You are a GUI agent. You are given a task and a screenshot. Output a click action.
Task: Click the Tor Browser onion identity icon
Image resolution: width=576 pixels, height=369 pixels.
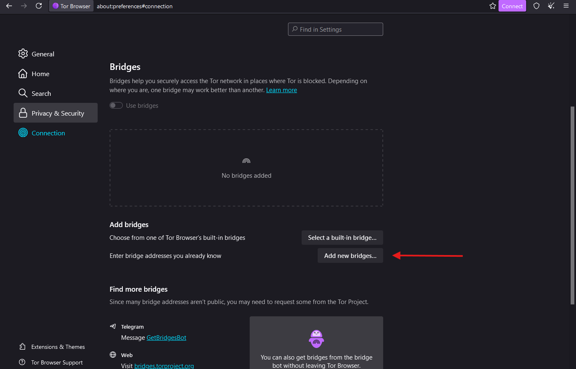pyautogui.click(x=56, y=6)
